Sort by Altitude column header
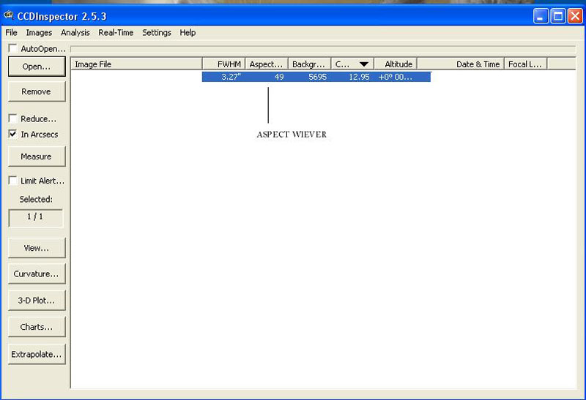Image resolution: width=586 pixels, height=400 pixels. click(x=396, y=64)
